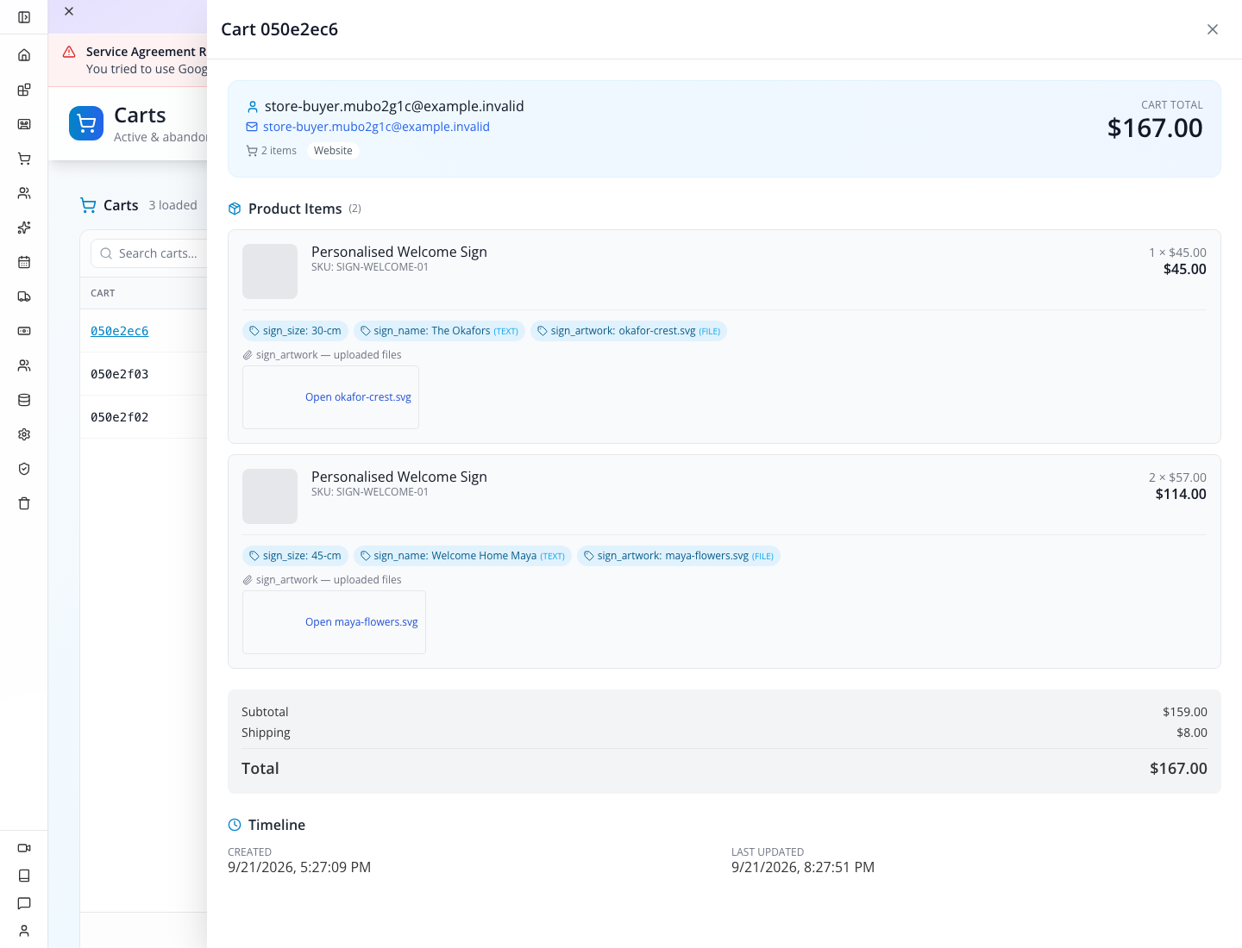Click the sign_artwork: okafor-crest.svg tag
This screenshot has width=1242, height=948.
coord(629,331)
